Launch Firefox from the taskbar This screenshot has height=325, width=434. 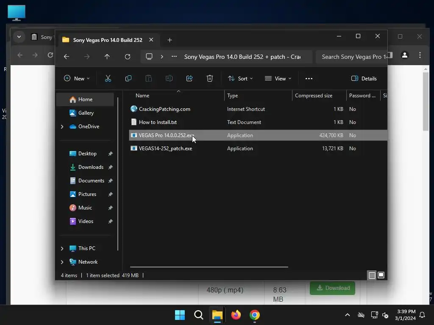pyautogui.click(x=236, y=315)
